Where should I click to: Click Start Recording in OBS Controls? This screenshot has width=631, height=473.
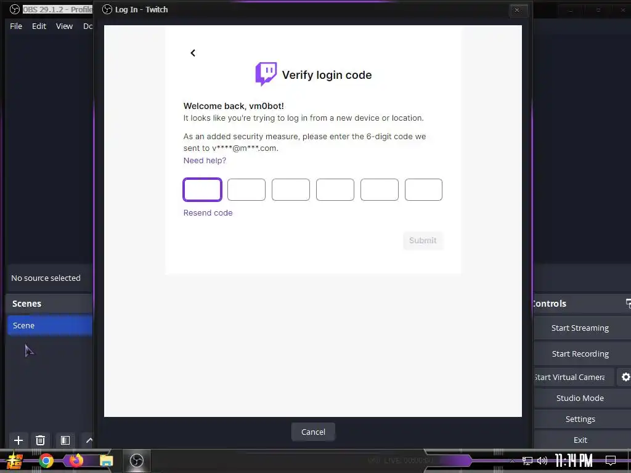tap(580, 354)
